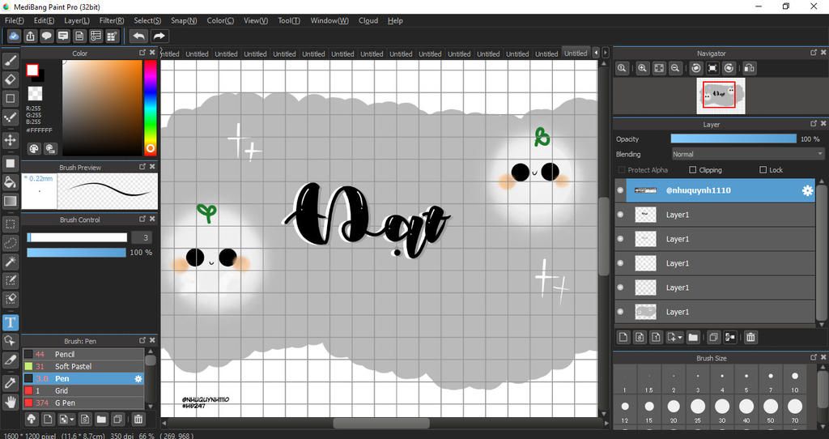Toggle the Protect Alpha checkbox

pyautogui.click(x=622, y=170)
